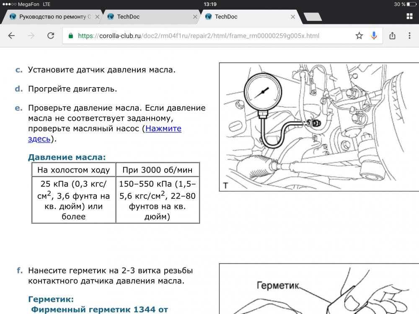419x314 pixels.
Task: Open a new tab button
Action: [313, 17]
